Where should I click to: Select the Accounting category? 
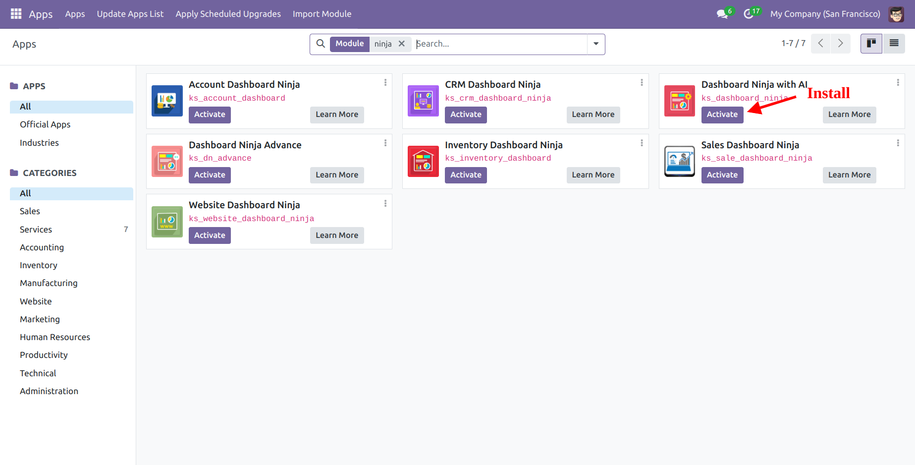pos(42,247)
